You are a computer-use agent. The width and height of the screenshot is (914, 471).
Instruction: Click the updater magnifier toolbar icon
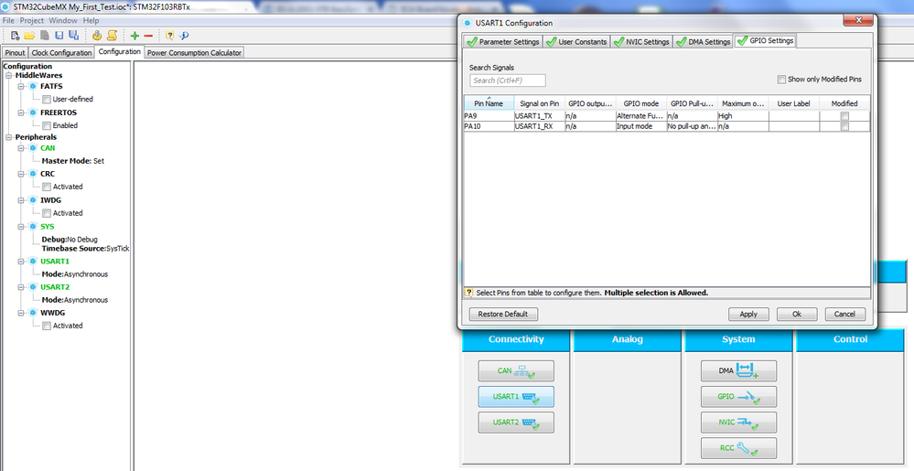click(184, 35)
